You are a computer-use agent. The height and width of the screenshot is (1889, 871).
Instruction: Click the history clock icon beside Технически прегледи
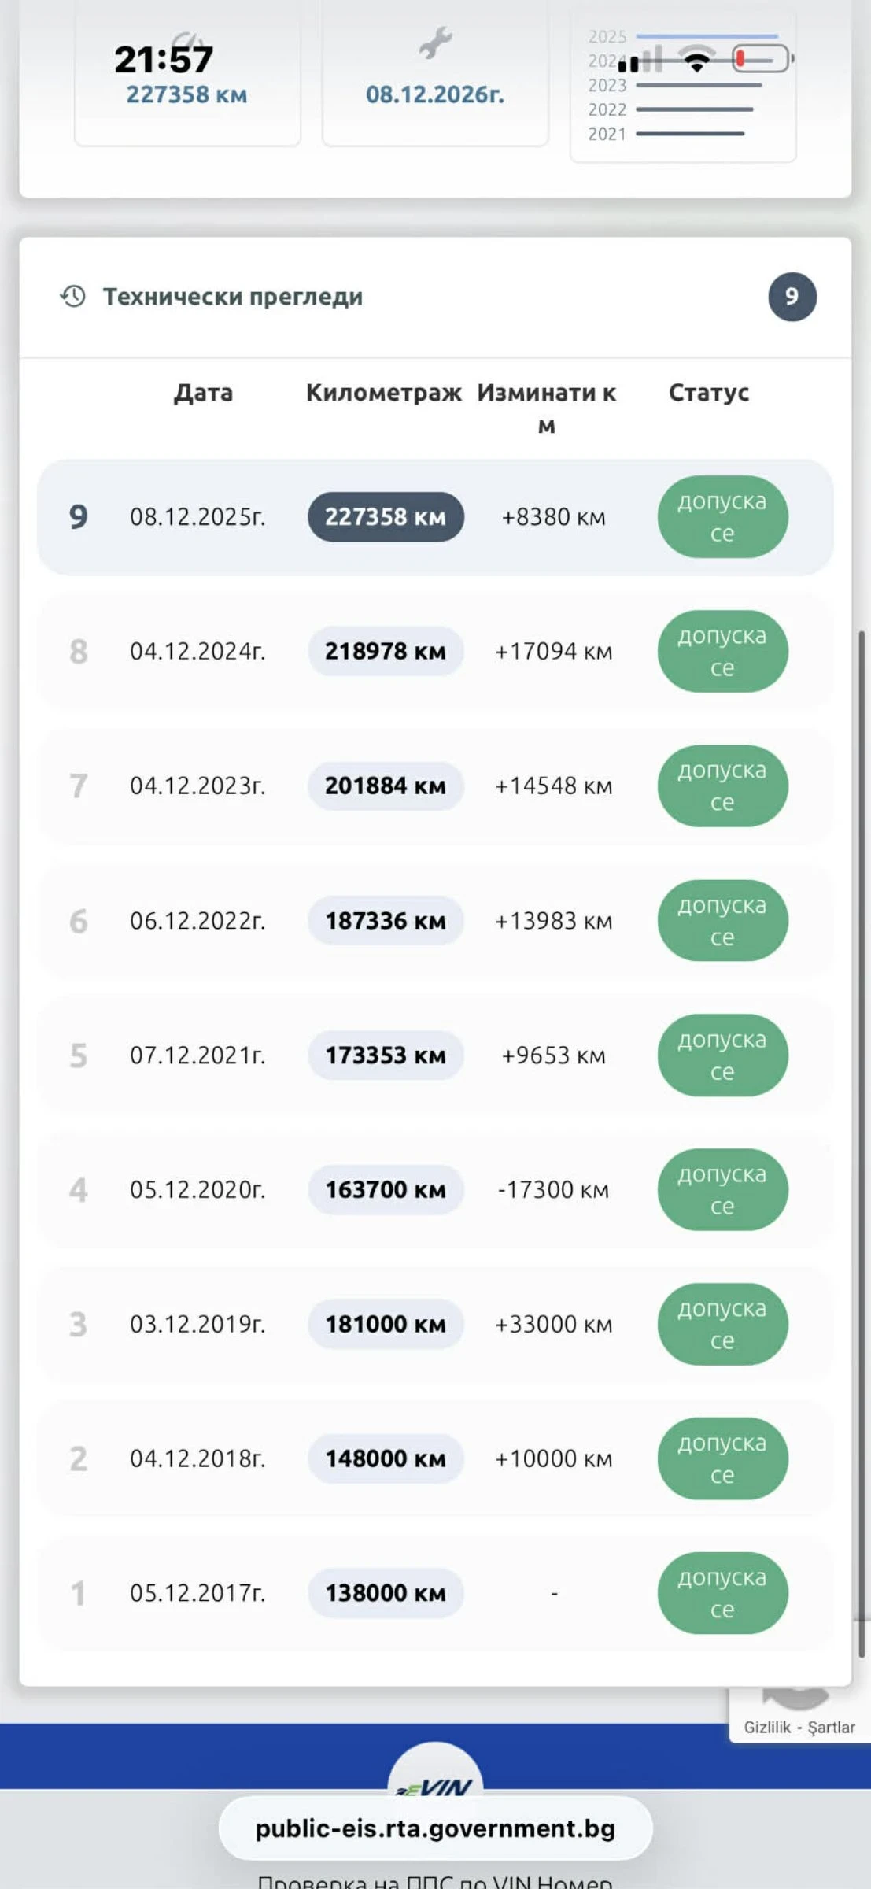click(x=73, y=297)
